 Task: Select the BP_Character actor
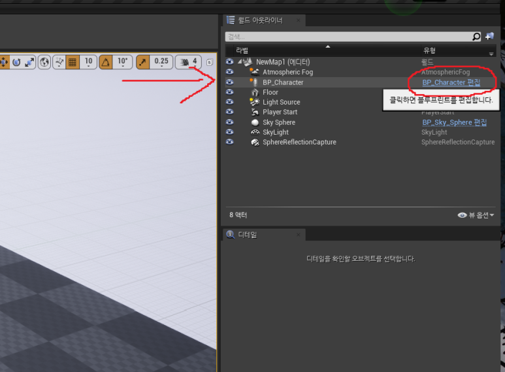(283, 82)
